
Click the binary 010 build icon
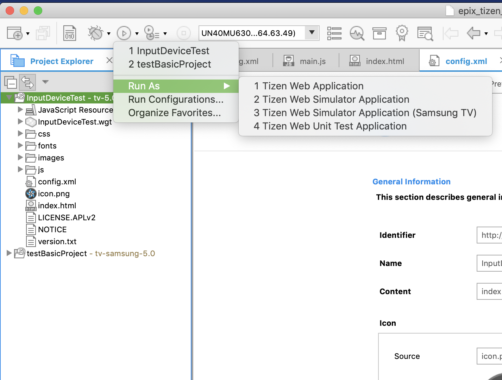pos(70,33)
